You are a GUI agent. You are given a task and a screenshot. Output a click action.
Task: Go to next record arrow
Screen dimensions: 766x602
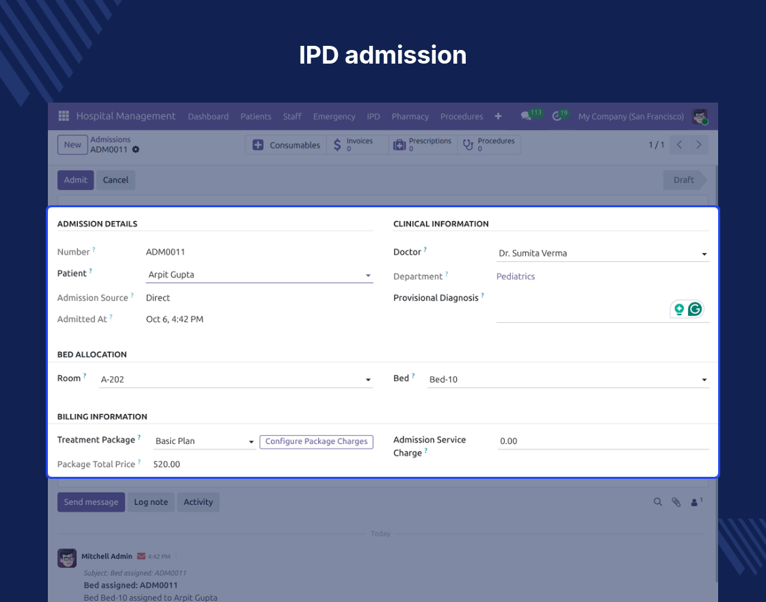tap(698, 144)
